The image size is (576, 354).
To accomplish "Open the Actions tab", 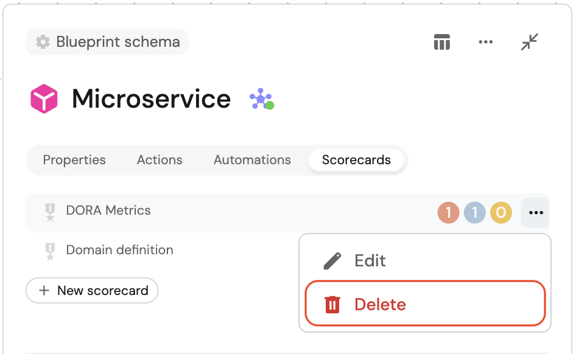I will [x=160, y=160].
